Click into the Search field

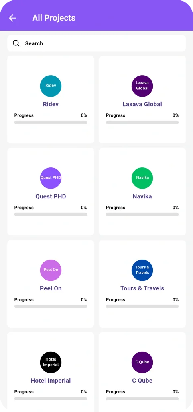pyautogui.click(x=96, y=43)
